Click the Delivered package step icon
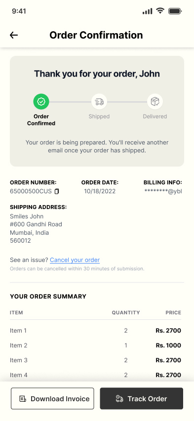The image size is (194, 421). [x=155, y=101]
